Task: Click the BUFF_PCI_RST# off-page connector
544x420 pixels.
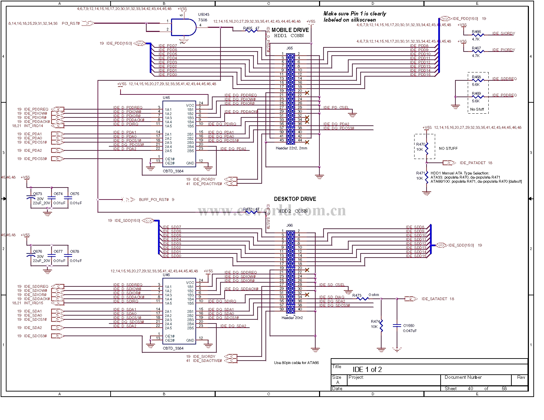Action: coord(129,199)
